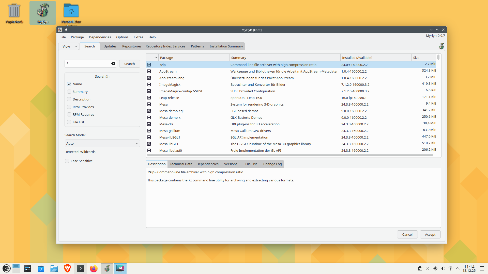Image resolution: width=488 pixels, height=274 pixels.
Task: Click the clear-text icon in search field
Action: pos(113,64)
